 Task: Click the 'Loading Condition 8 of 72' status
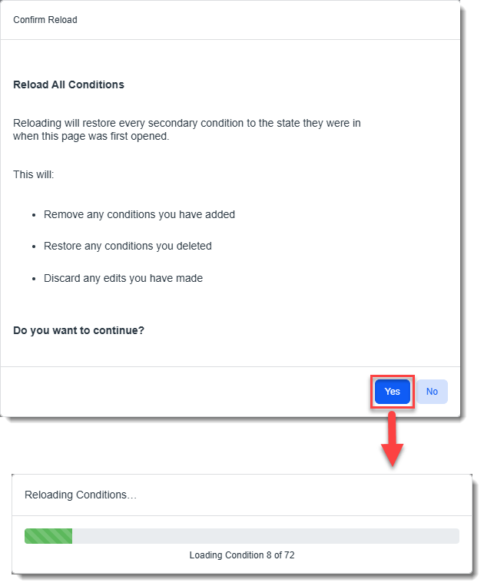tap(241, 555)
